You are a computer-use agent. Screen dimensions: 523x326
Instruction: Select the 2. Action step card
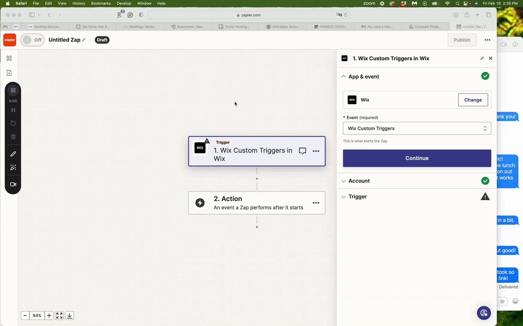(257, 203)
